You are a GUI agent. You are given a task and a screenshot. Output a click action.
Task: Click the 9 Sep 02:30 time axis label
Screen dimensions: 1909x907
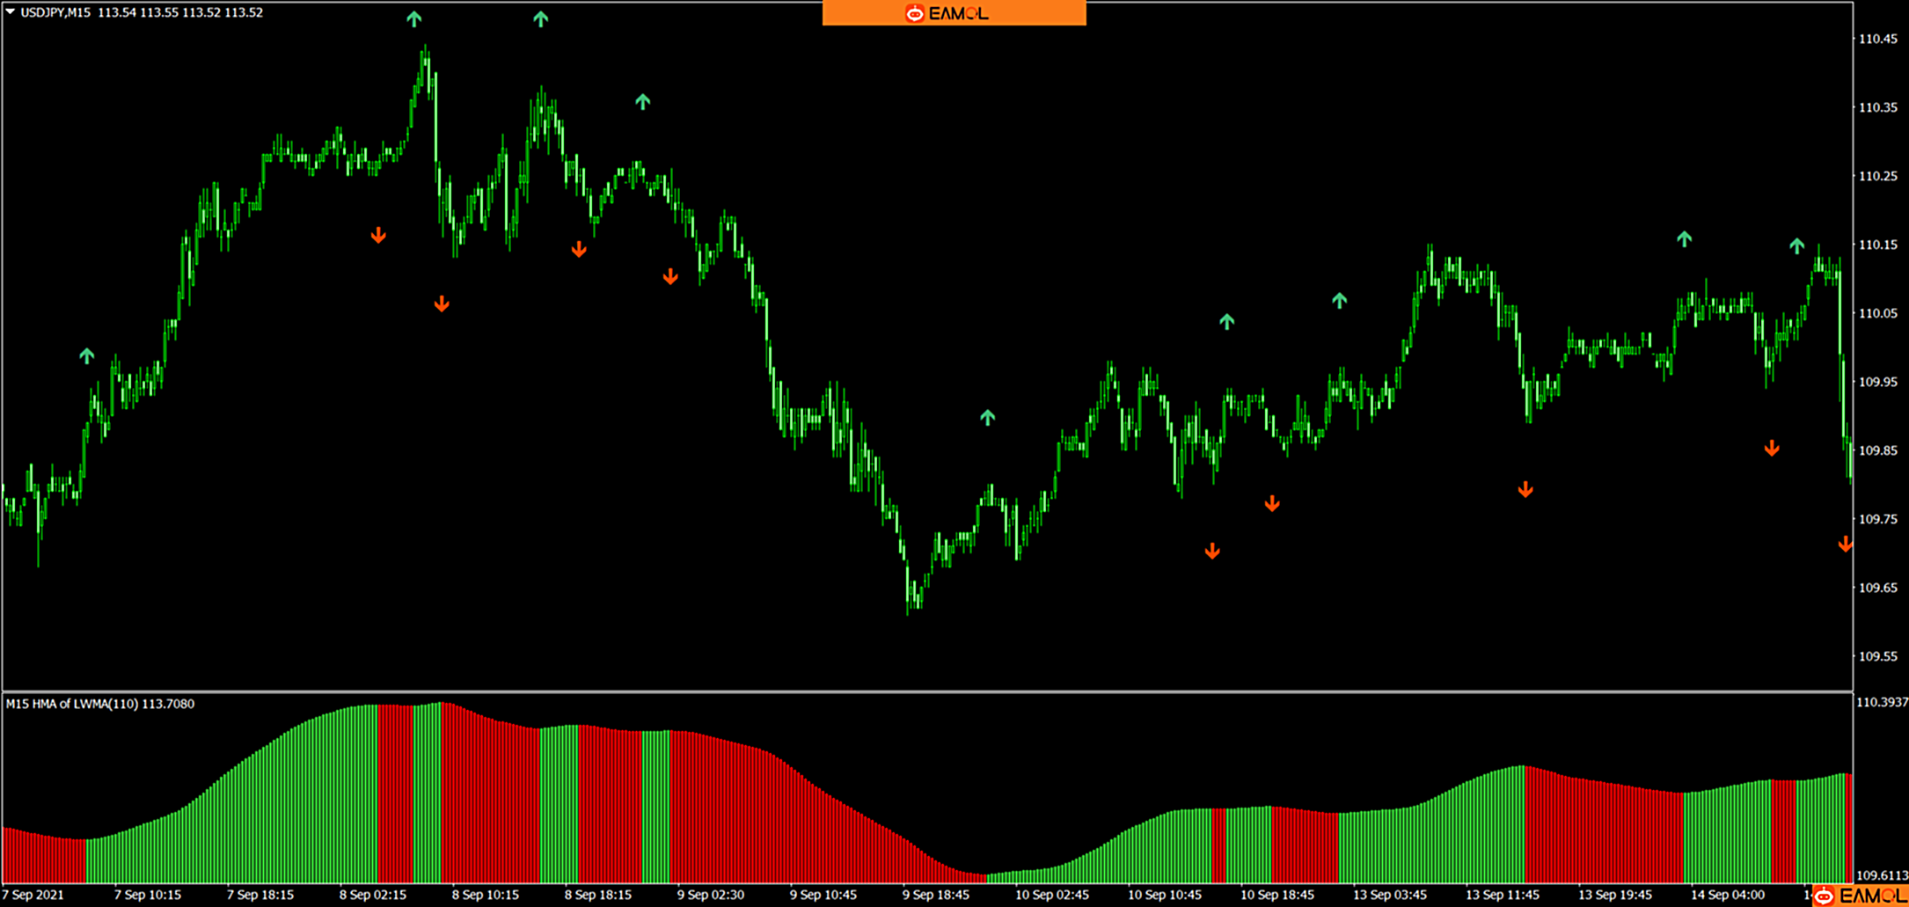click(x=710, y=895)
